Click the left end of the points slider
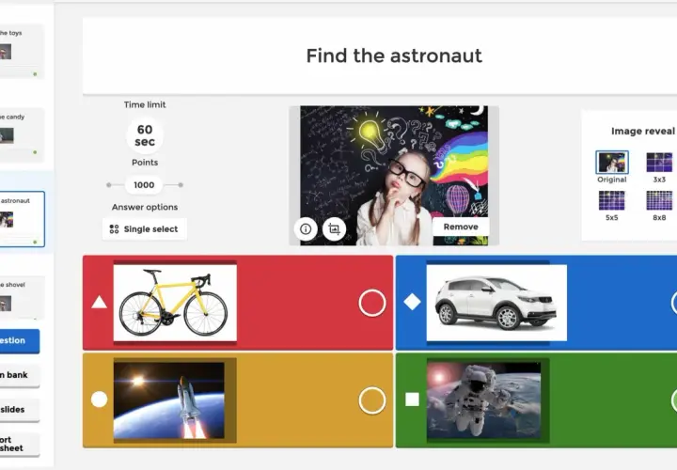This screenshot has width=677, height=470. (x=109, y=185)
